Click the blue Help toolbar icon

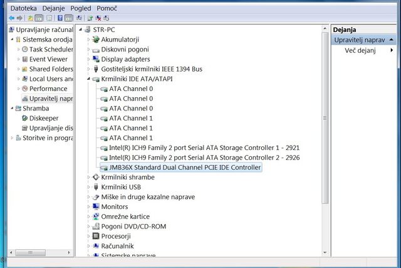pyautogui.click(x=60, y=18)
